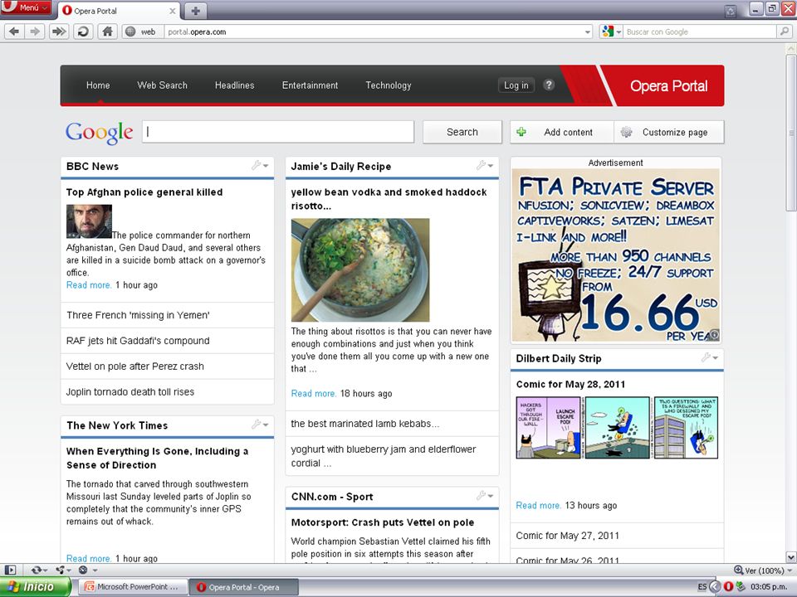
Task: Click Jamie's Daily Recipe wrench icon
Action: tap(482, 165)
